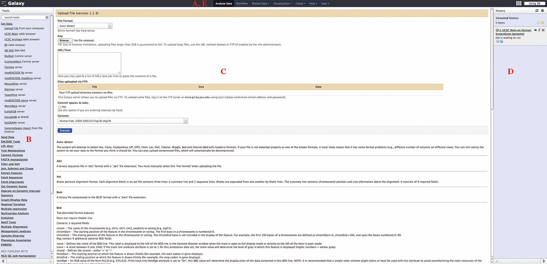
Task: Delete the UCSC Main dataset from history
Action: pos(543,30)
